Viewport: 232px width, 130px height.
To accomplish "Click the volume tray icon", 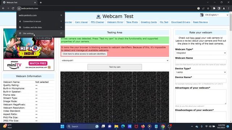I will [x=210, y=126].
